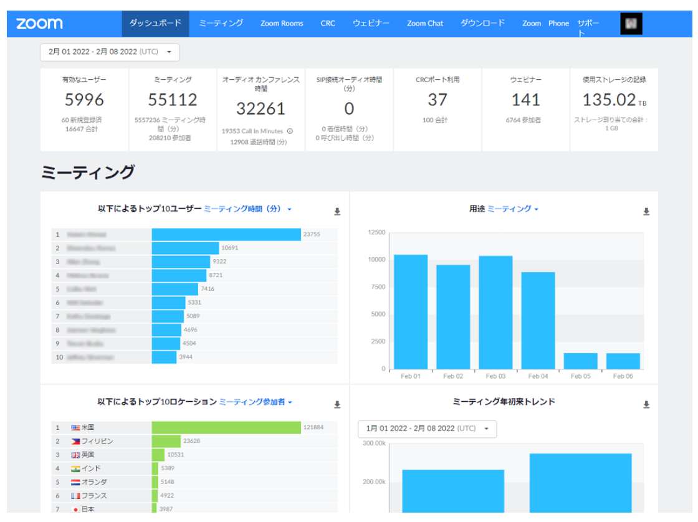The width and height of the screenshot is (698, 522).
Task: Open the Jan 01 - Feb 08 trend date dropdown
Action: (x=427, y=429)
